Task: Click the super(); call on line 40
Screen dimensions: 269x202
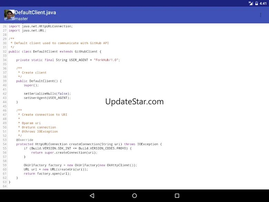Action: pos(31,85)
